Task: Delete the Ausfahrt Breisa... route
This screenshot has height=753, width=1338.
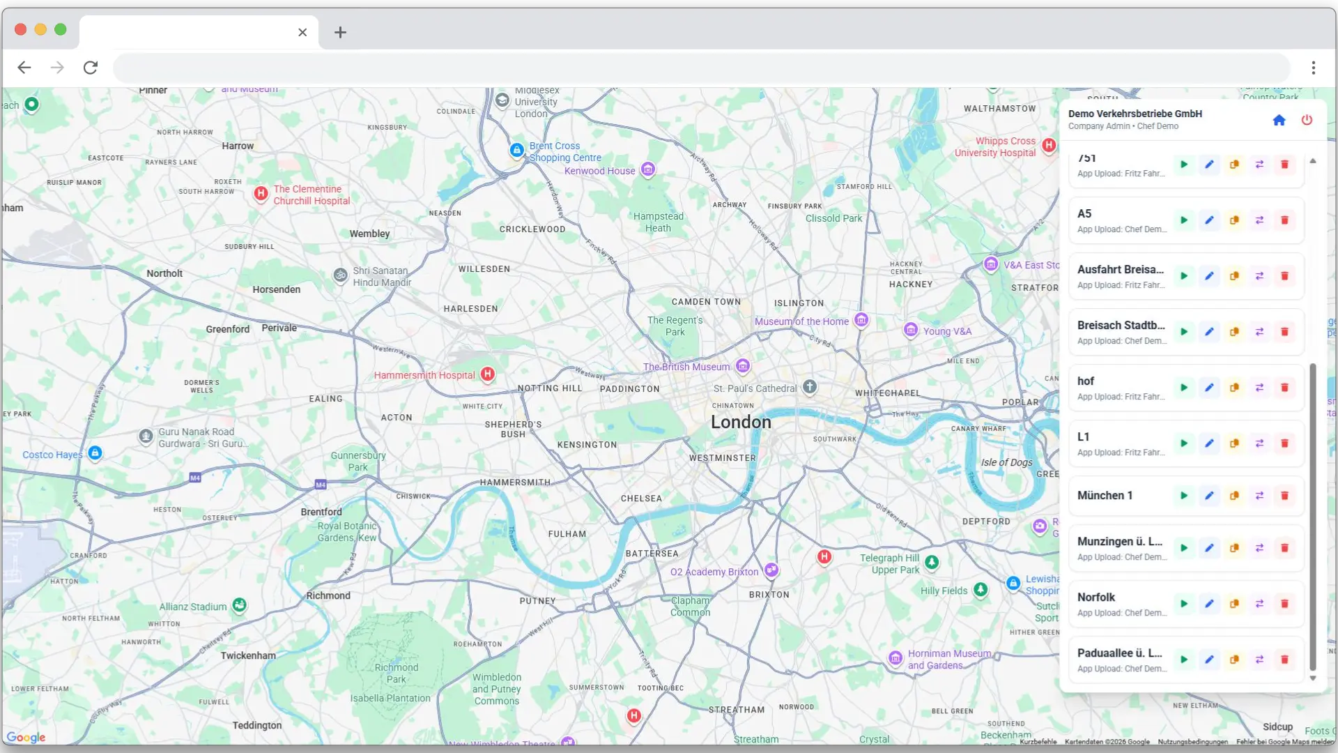Action: coord(1284,276)
